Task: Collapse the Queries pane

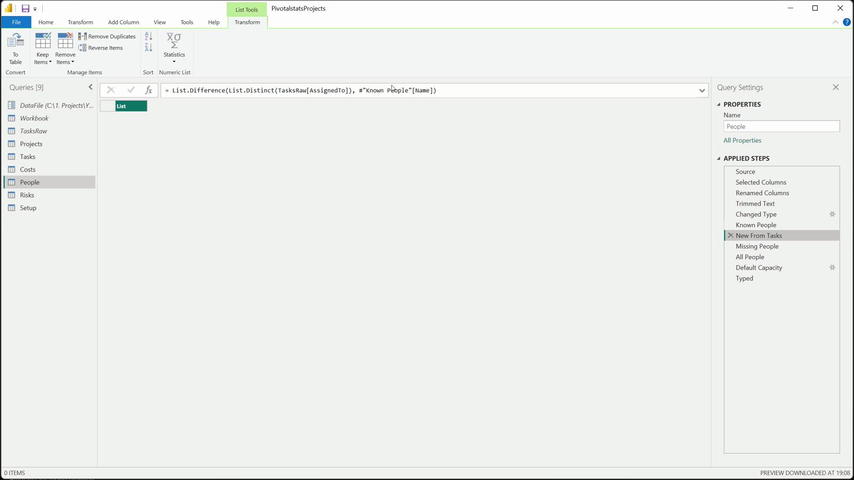Action: 90,87
